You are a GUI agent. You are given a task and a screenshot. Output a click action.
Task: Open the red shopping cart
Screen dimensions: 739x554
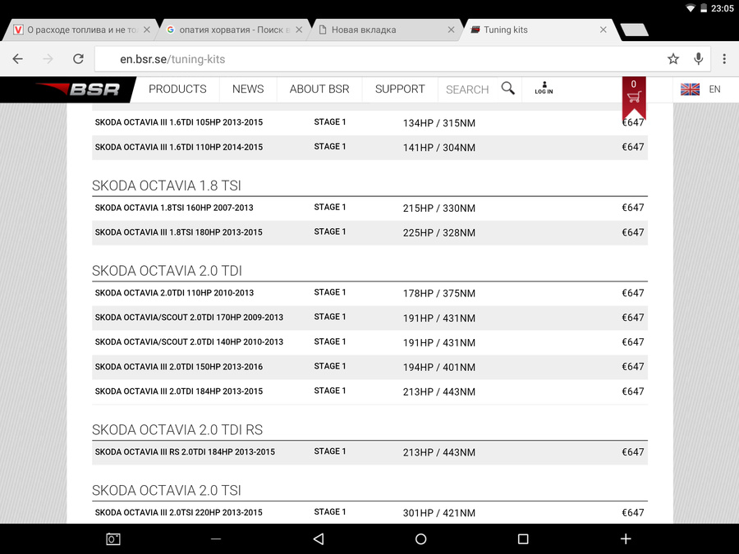coord(634,97)
